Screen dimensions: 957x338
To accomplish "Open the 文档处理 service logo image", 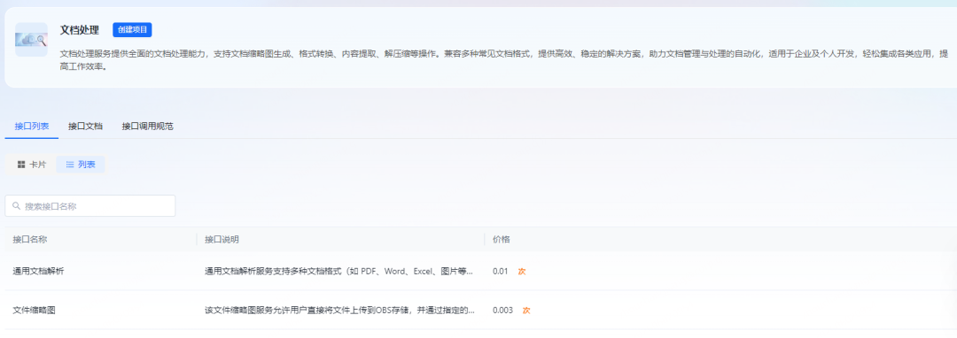I will [31, 40].
